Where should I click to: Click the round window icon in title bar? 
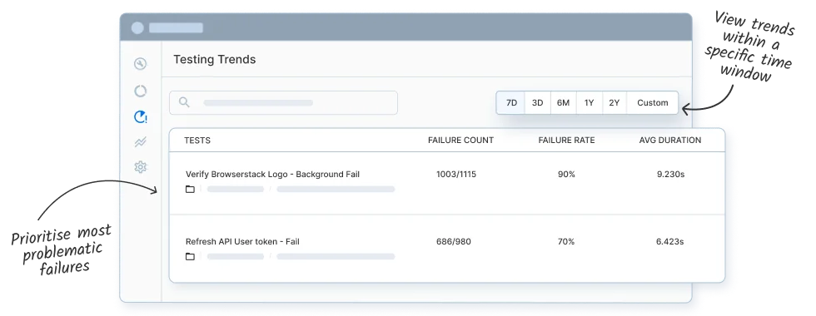(137, 27)
